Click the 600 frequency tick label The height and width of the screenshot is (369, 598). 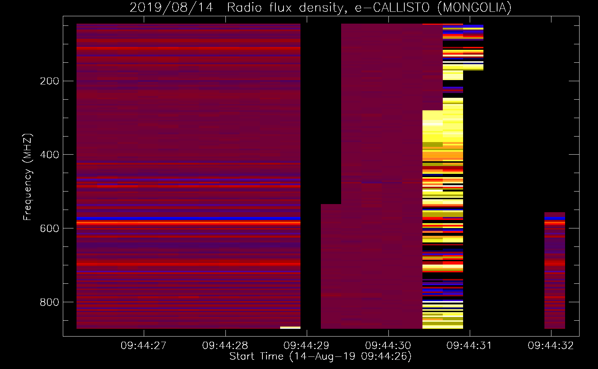[x=50, y=228]
